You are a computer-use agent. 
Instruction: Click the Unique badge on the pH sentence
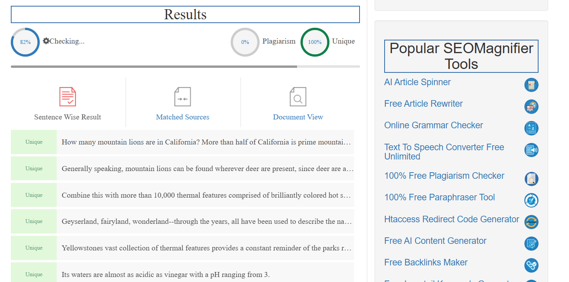(x=34, y=274)
